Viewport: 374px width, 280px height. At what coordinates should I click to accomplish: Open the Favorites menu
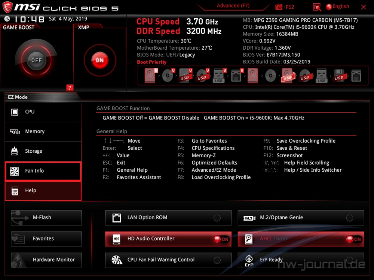pyautogui.click(x=46, y=239)
